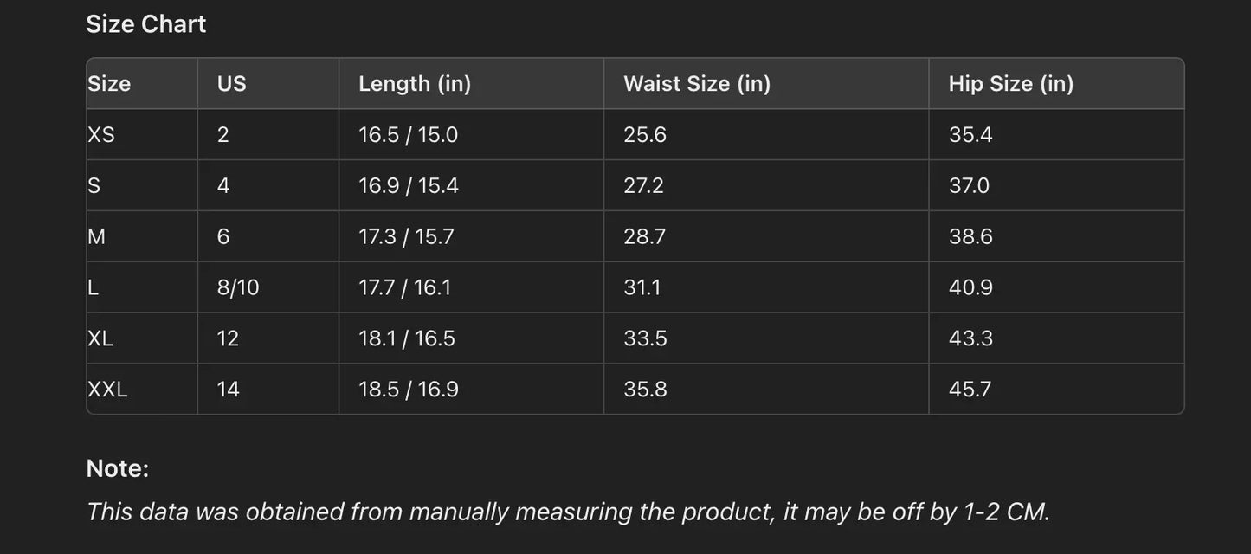Select the 35.8 waist size cell

645,390
